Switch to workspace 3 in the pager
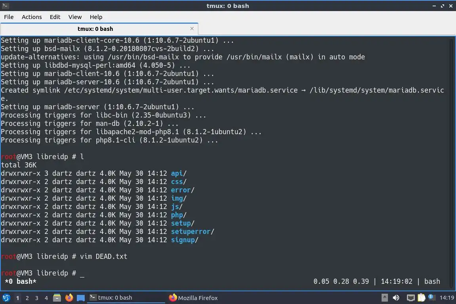Screen dimensions: 456x304 click(x=37, y=298)
